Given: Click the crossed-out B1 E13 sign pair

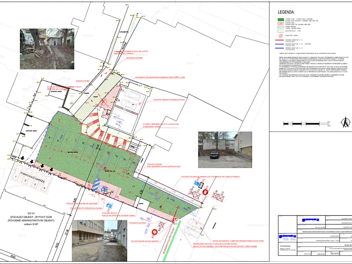Looking at the screenshot, I should coord(218,197).
